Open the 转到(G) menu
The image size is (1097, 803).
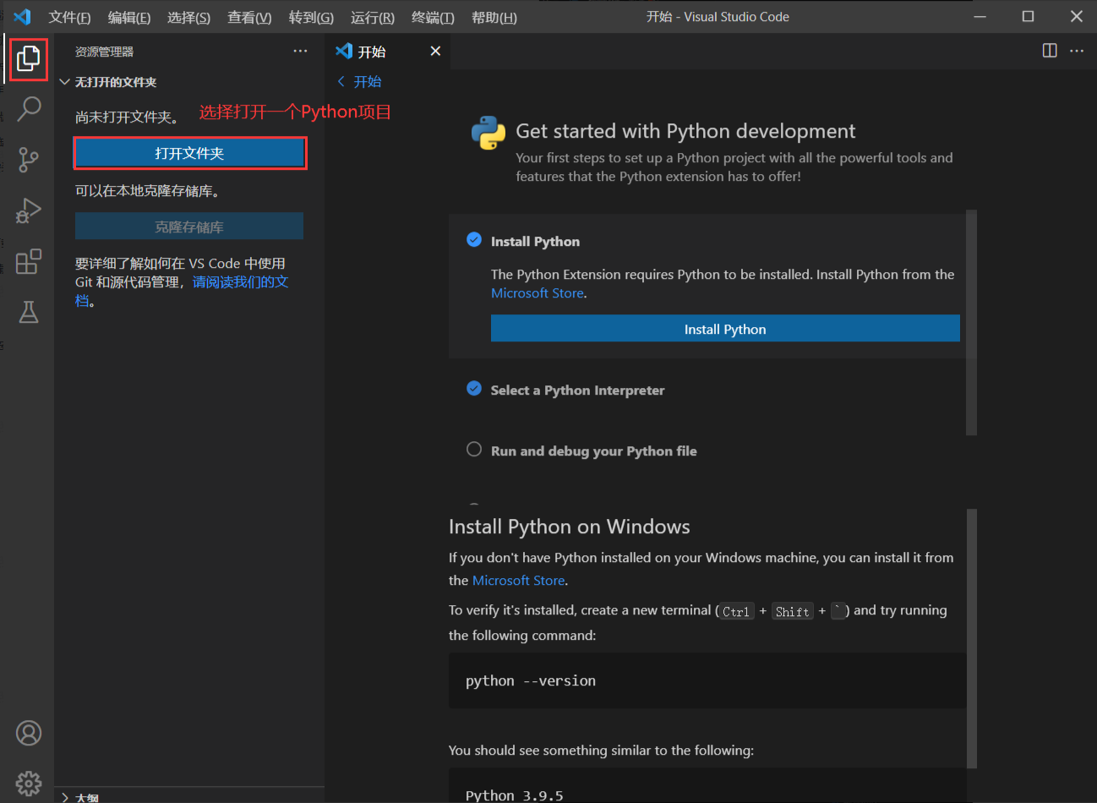pos(311,18)
